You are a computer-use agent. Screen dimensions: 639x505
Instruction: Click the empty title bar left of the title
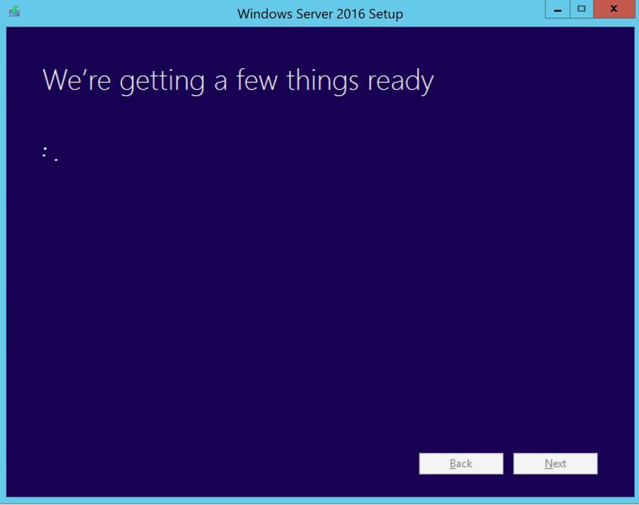(x=130, y=13)
